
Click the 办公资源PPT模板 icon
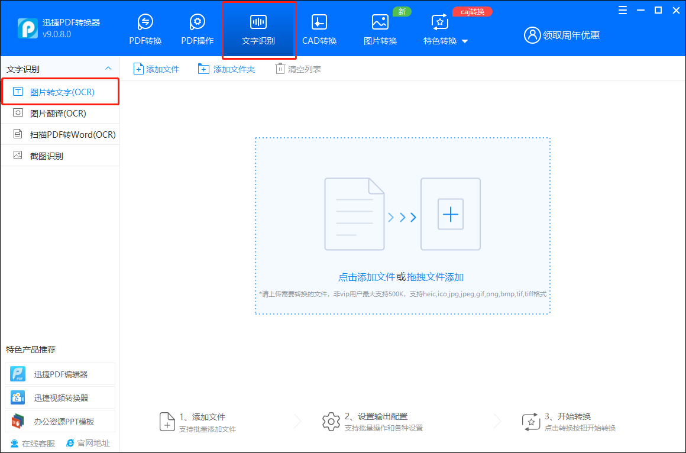pyautogui.click(x=18, y=421)
